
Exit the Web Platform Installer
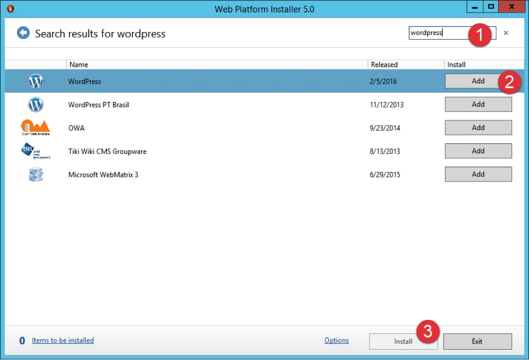coord(477,341)
